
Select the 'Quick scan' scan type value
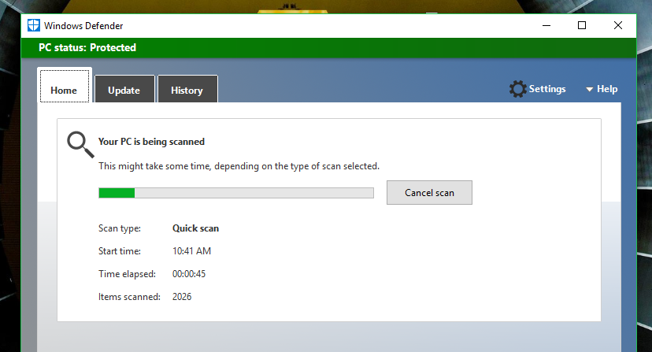[195, 228]
